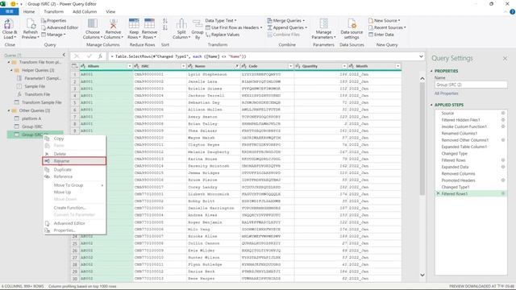516x290 pixels.
Task: Click the down arrow of the table scrollbar
Action: [x=422, y=275]
